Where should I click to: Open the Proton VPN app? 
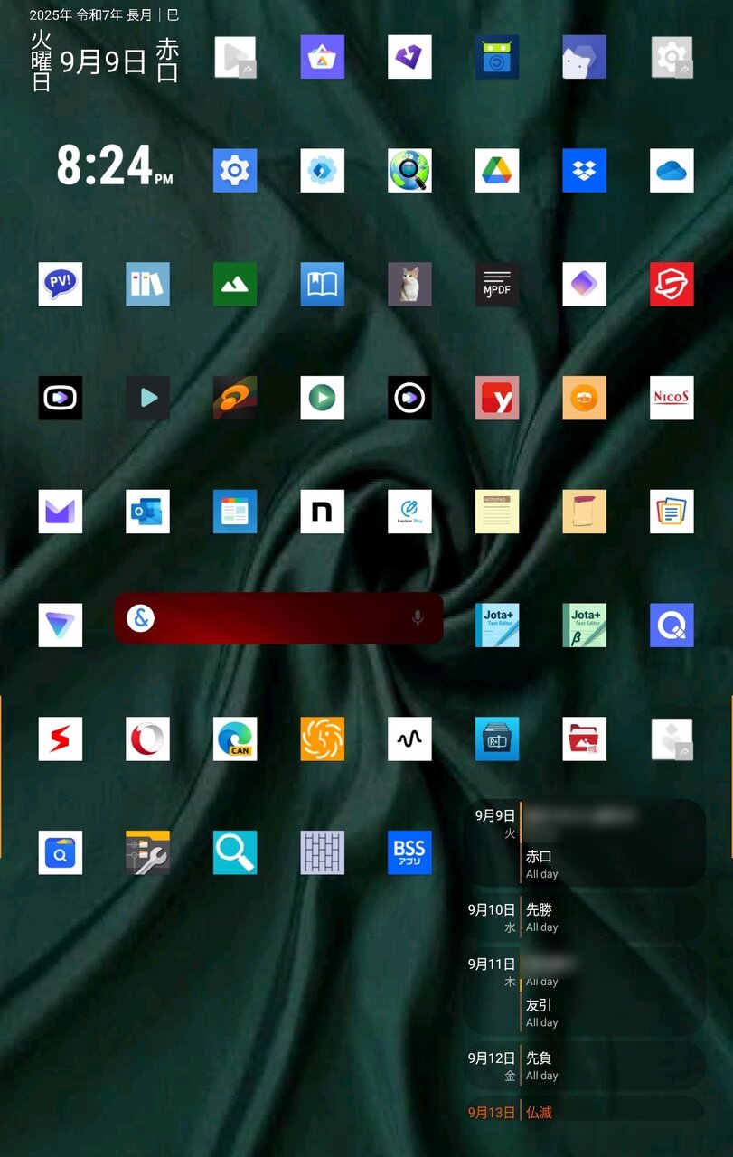[61, 625]
